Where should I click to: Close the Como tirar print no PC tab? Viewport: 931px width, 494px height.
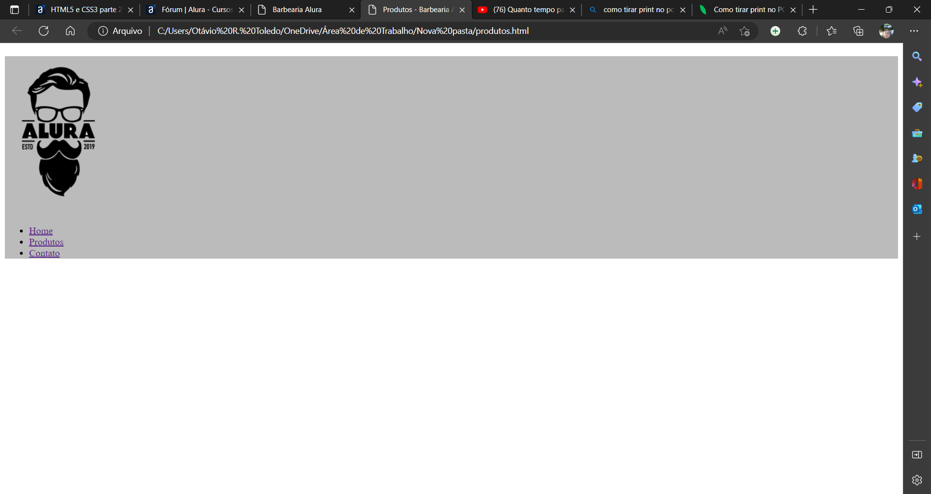click(x=793, y=10)
